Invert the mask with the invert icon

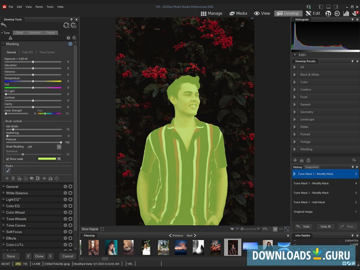38,179
